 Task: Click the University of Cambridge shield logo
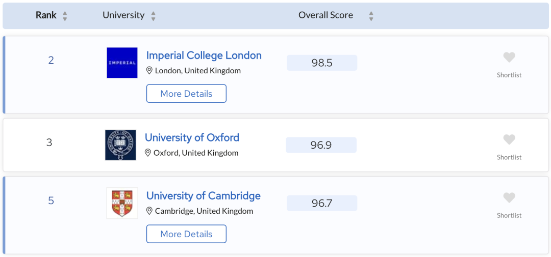coord(122,203)
